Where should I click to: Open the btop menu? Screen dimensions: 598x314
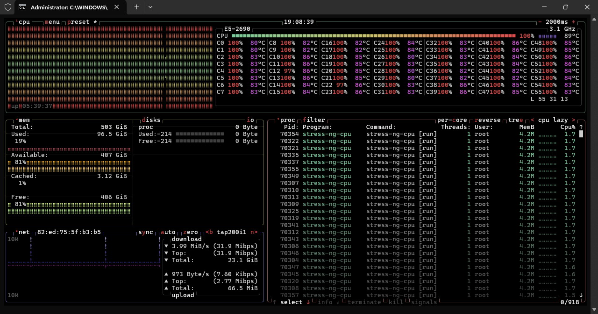(52, 22)
